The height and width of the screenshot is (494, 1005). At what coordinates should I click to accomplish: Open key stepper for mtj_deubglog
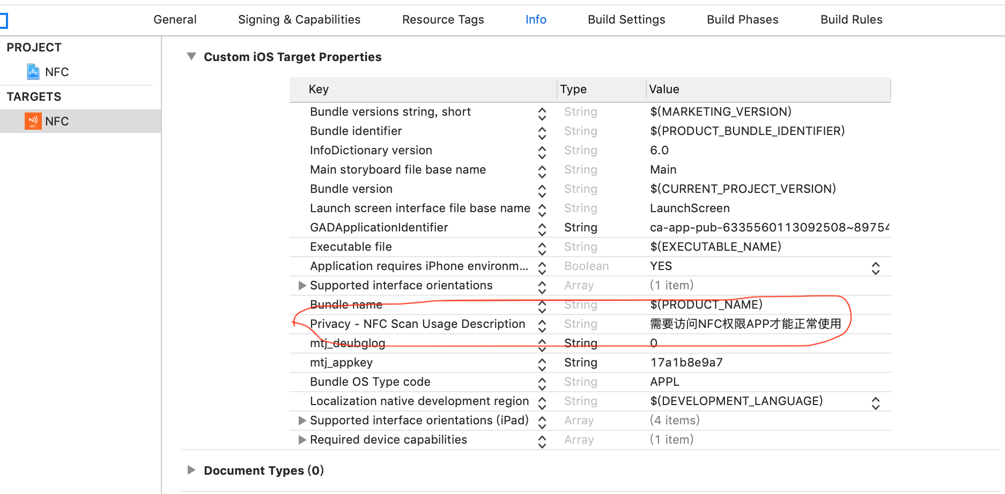coord(542,345)
